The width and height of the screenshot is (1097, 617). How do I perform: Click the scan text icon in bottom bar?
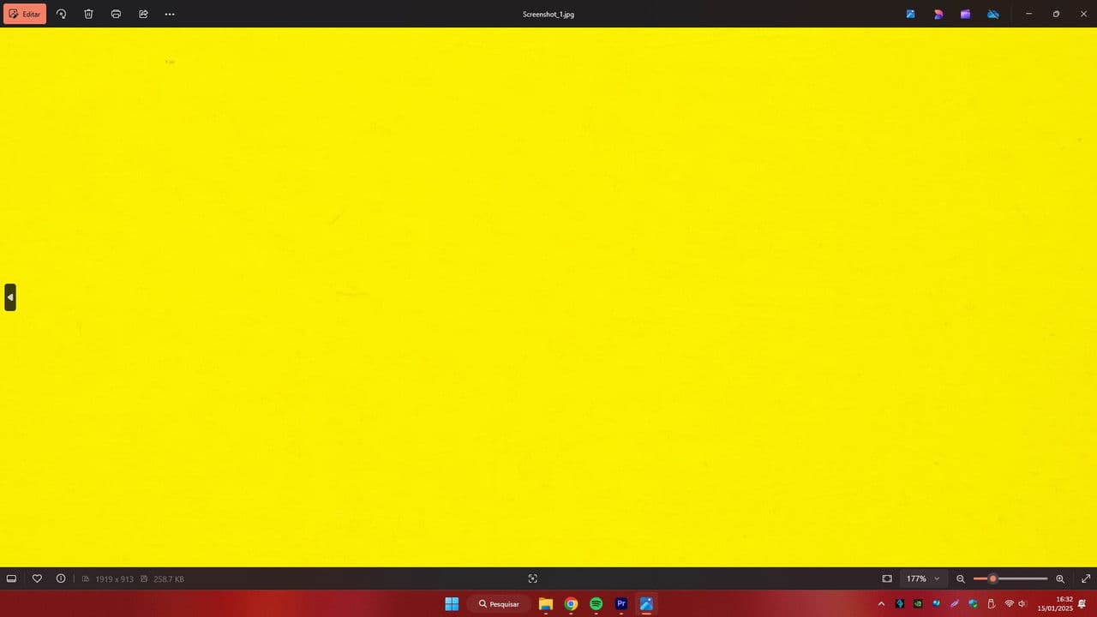tap(532, 579)
